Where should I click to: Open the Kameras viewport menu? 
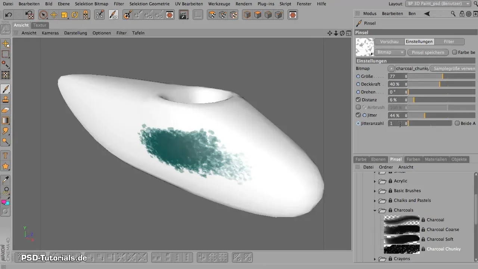pyautogui.click(x=50, y=33)
